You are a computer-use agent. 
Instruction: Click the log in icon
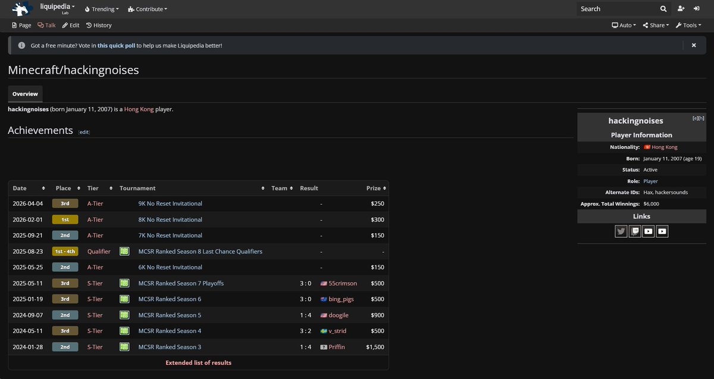[697, 9]
